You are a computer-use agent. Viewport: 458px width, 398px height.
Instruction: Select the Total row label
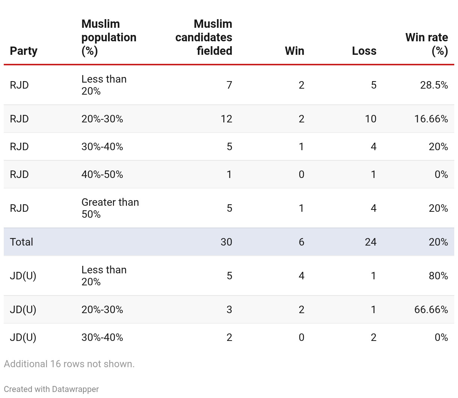(x=21, y=242)
